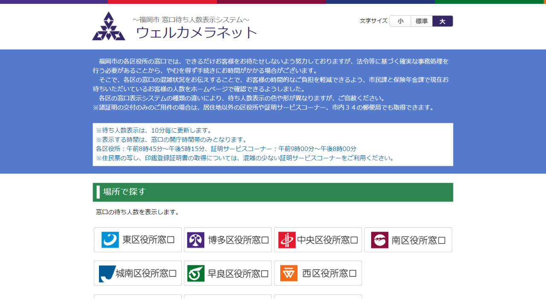Open 早良区役所窓口 waiting count
546x299 pixels.
pos(228,273)
